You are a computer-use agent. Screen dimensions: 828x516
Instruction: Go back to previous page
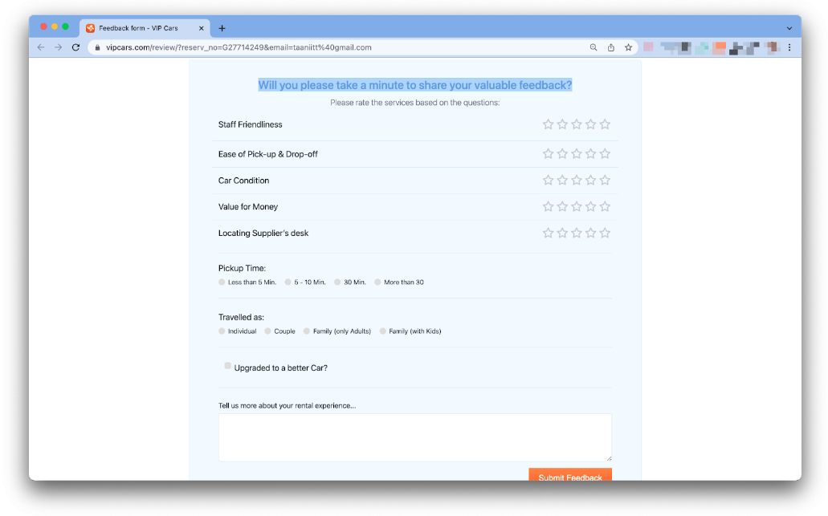coord(41,47)
